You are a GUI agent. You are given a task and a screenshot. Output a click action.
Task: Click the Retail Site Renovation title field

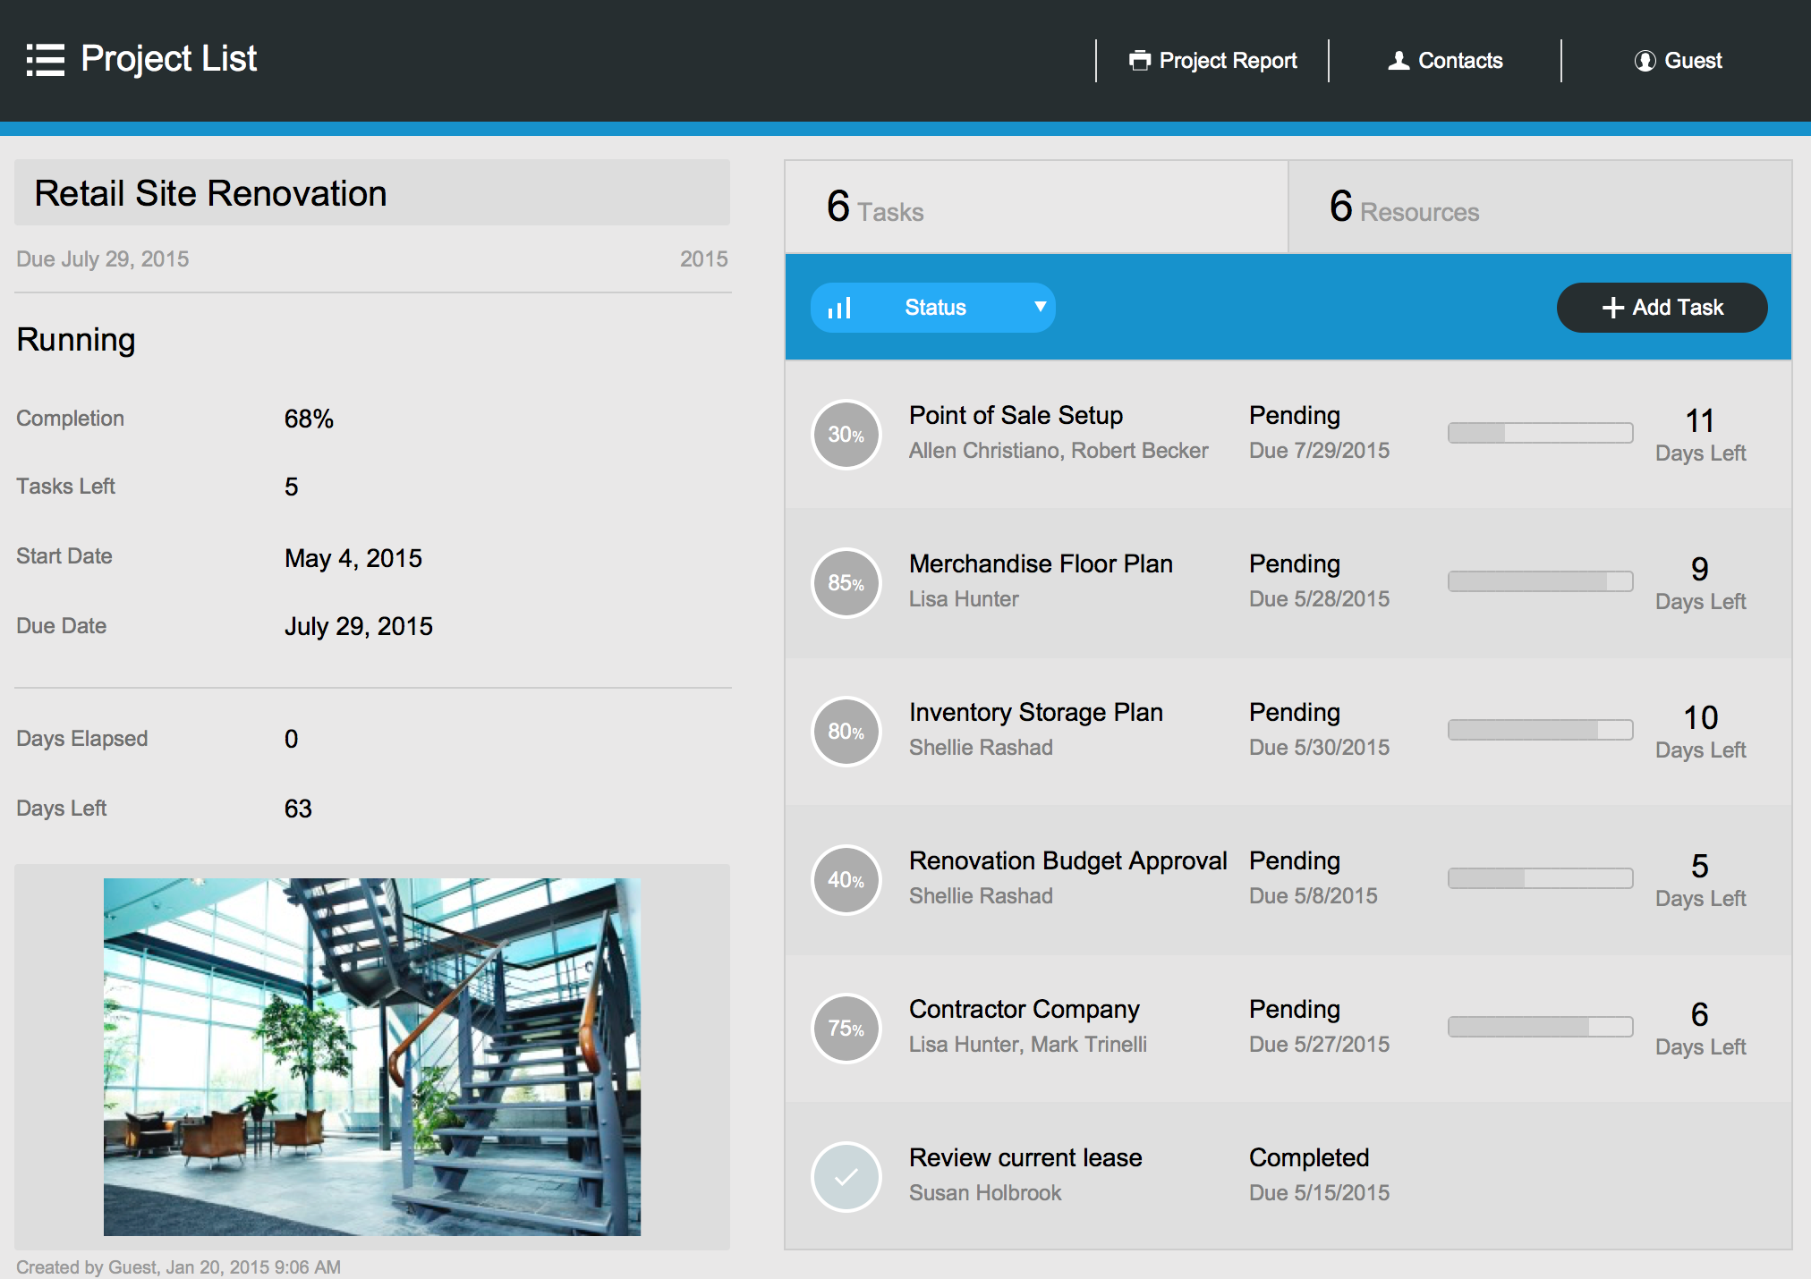[371, 193]
